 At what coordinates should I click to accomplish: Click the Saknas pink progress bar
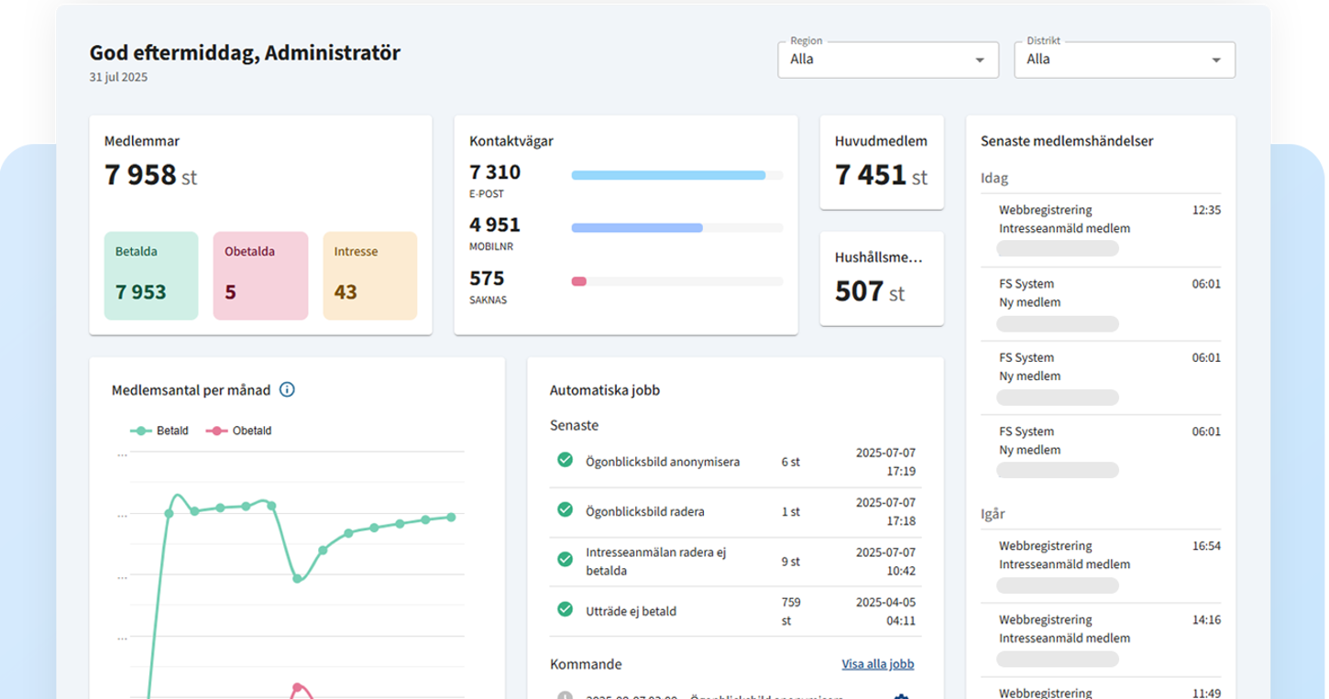click(x=579, y=281)
